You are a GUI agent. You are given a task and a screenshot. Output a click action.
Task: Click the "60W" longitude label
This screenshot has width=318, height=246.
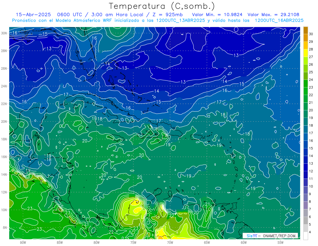pos(244,243)
